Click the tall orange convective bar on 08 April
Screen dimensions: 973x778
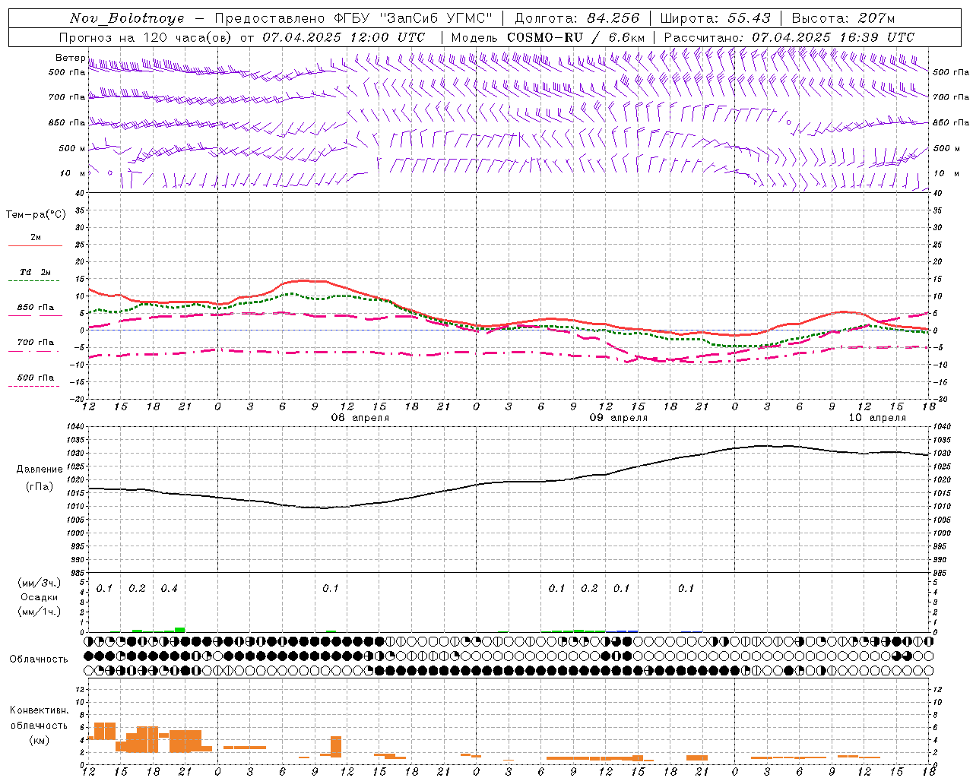pos(336,746)
